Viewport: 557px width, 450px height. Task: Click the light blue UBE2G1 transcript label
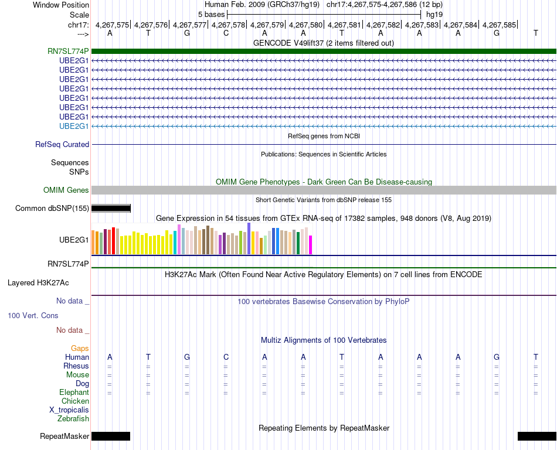pos(74,126)
